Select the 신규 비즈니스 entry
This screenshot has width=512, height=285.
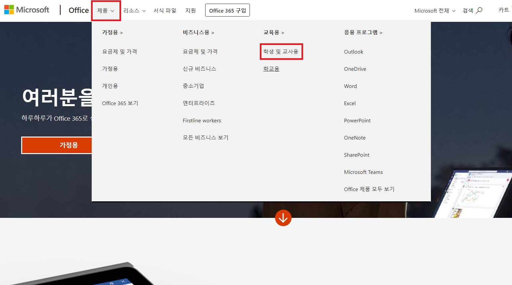point(199,69)
